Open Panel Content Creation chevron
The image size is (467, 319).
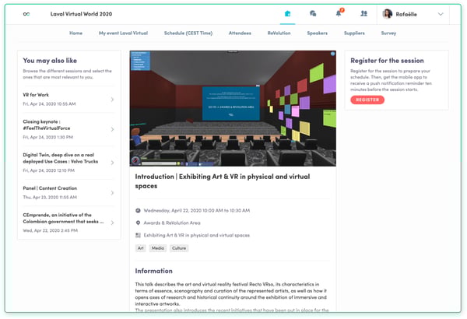click(112, 193)
